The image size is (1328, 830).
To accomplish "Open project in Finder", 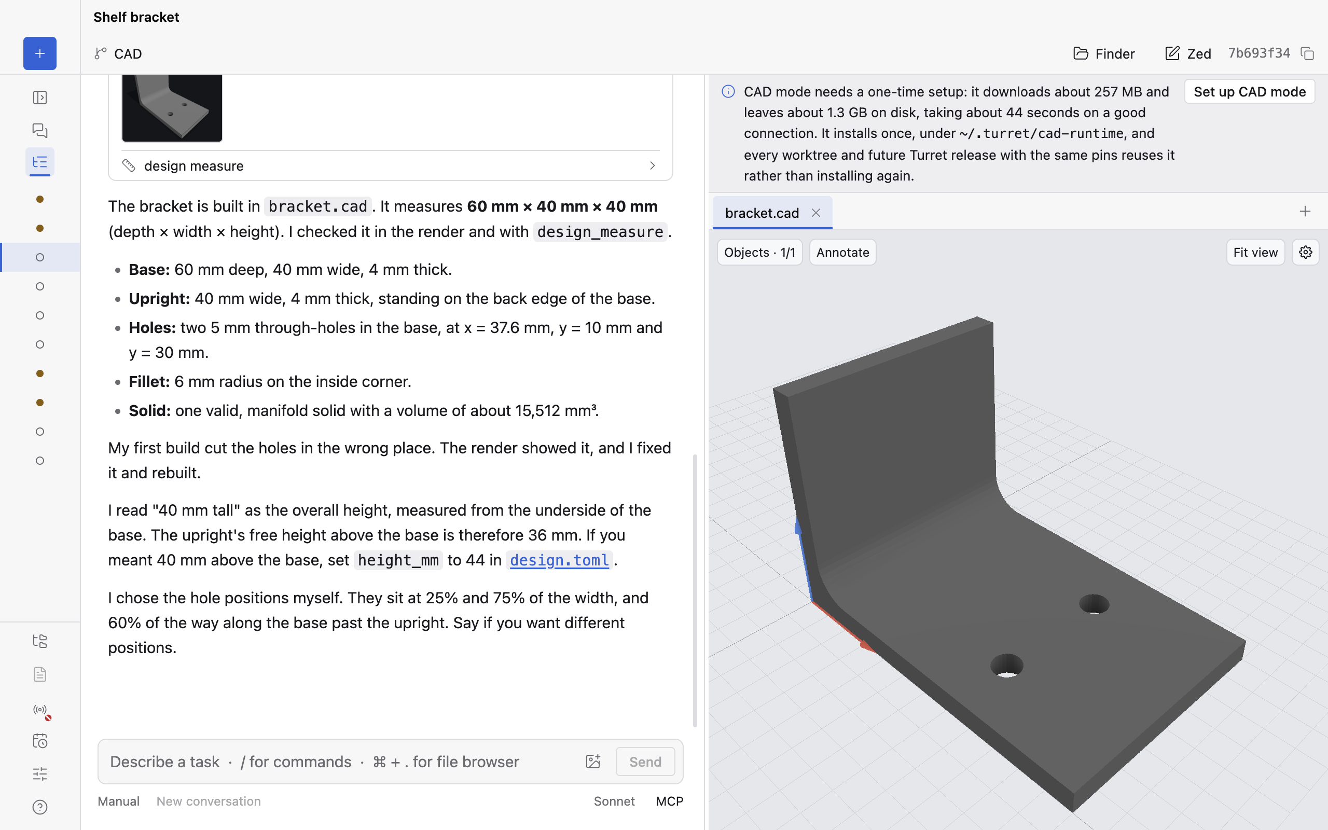I will coord(1103,53).
